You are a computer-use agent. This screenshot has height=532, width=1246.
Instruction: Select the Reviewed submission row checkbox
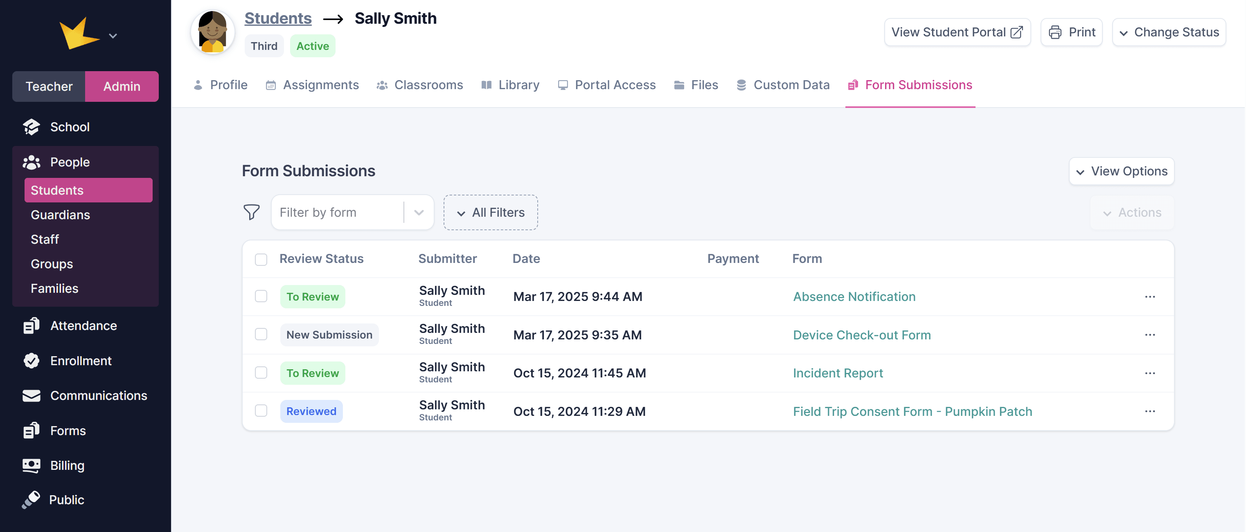click(261, 411)
